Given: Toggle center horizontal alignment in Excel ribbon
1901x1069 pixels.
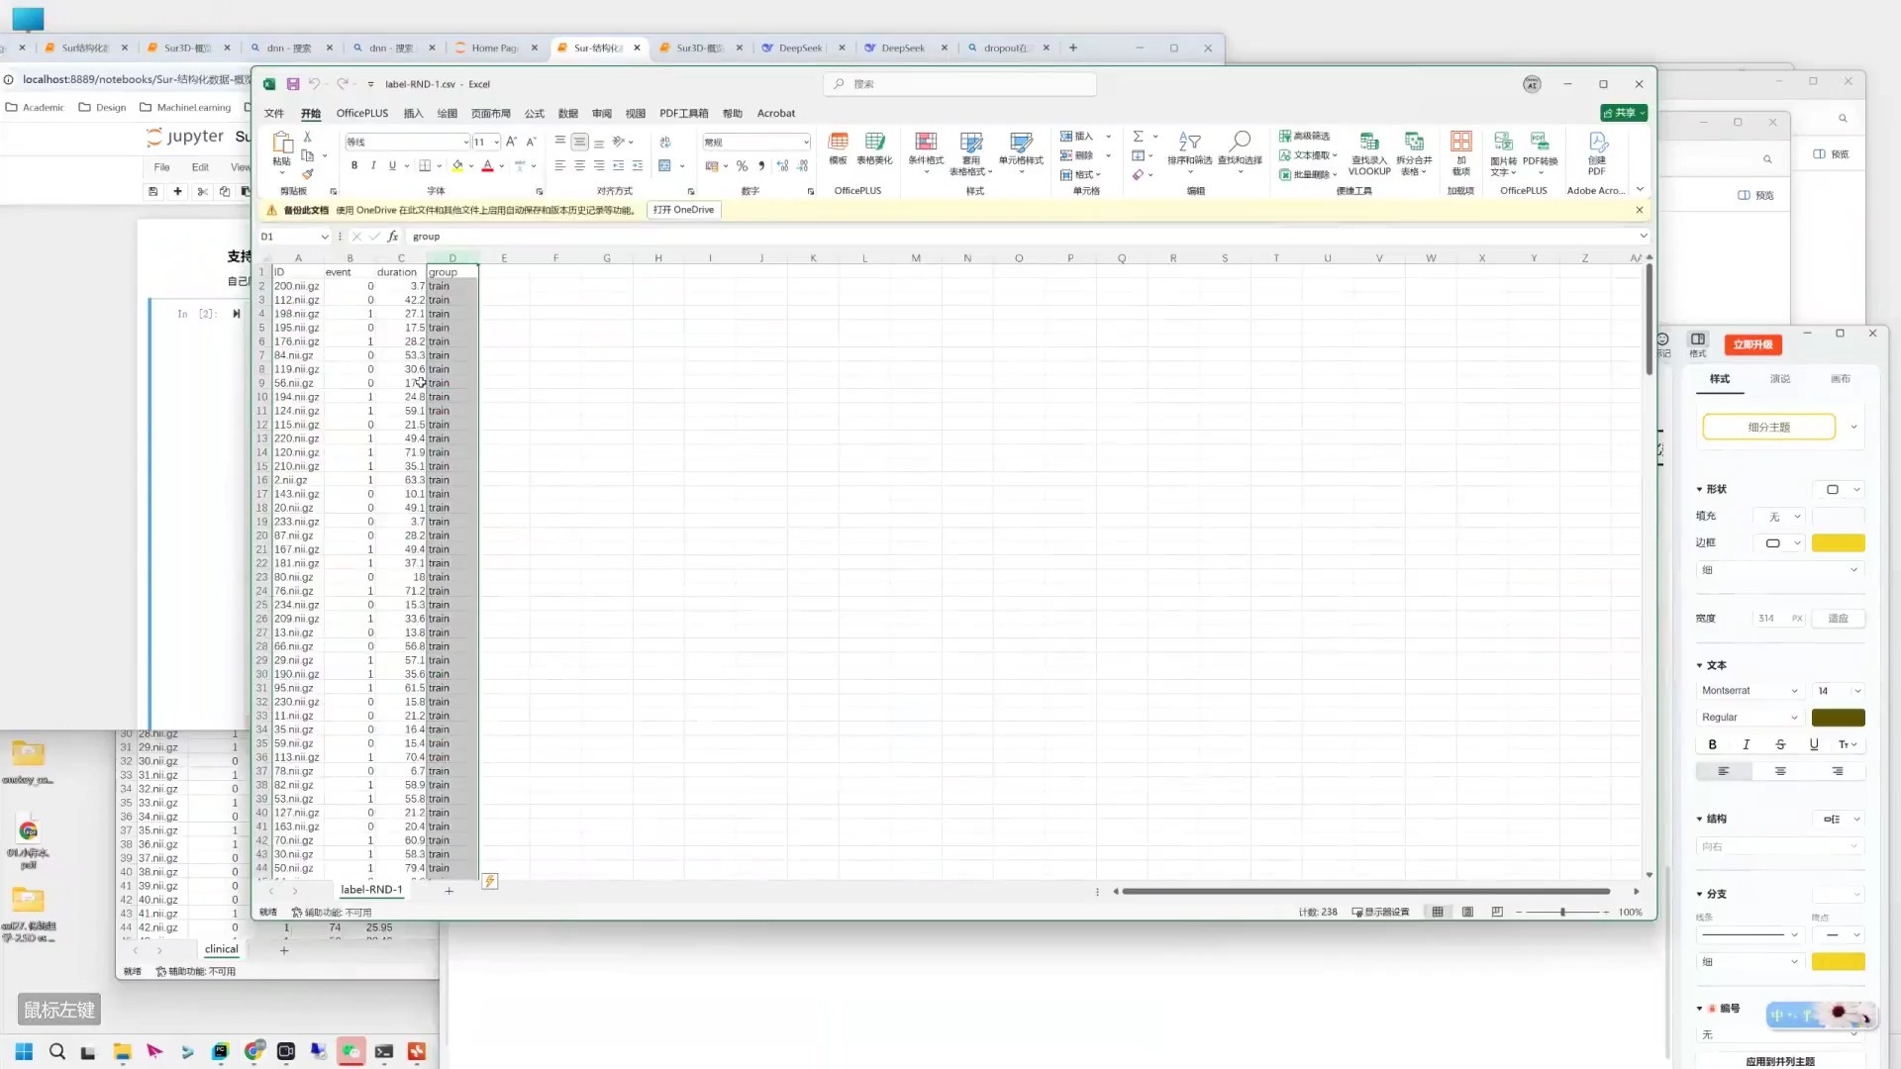Looking at the screenshot, I should pyautogui.click(x=579, y=165).
